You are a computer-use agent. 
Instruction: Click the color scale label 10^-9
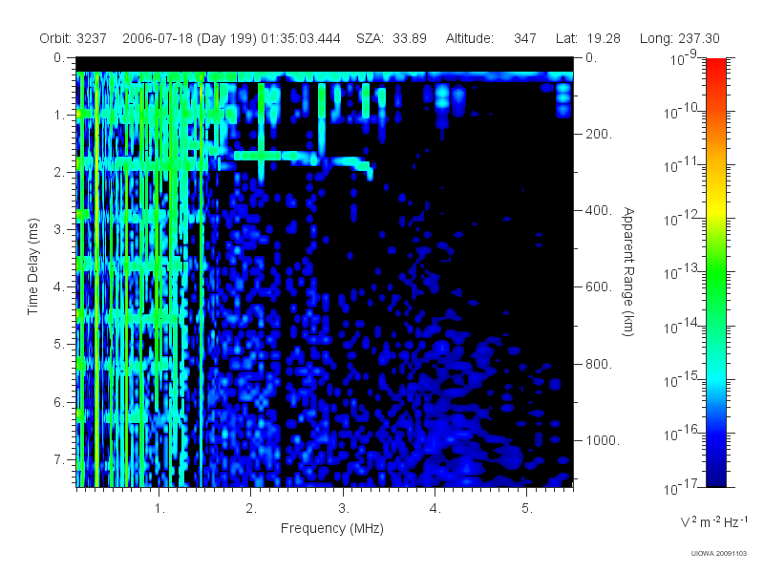pyautogui.click(x=684, y=58)
